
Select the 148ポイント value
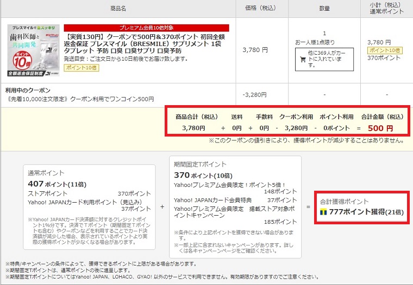coord(280,191)
